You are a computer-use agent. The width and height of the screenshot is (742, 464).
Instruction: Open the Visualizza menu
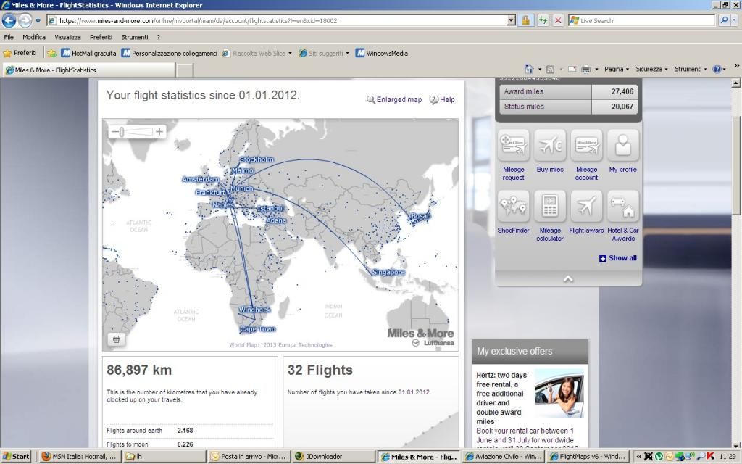tap(67, 37)
